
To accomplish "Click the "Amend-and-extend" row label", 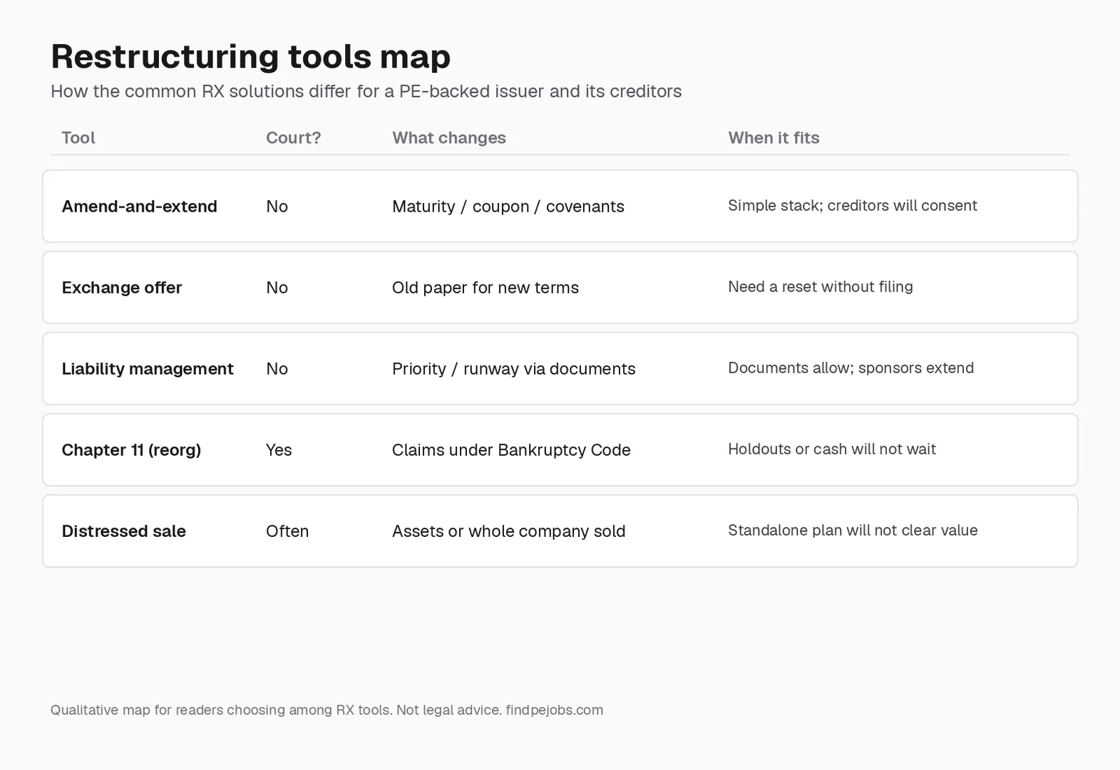I will [x=139, y=206].
